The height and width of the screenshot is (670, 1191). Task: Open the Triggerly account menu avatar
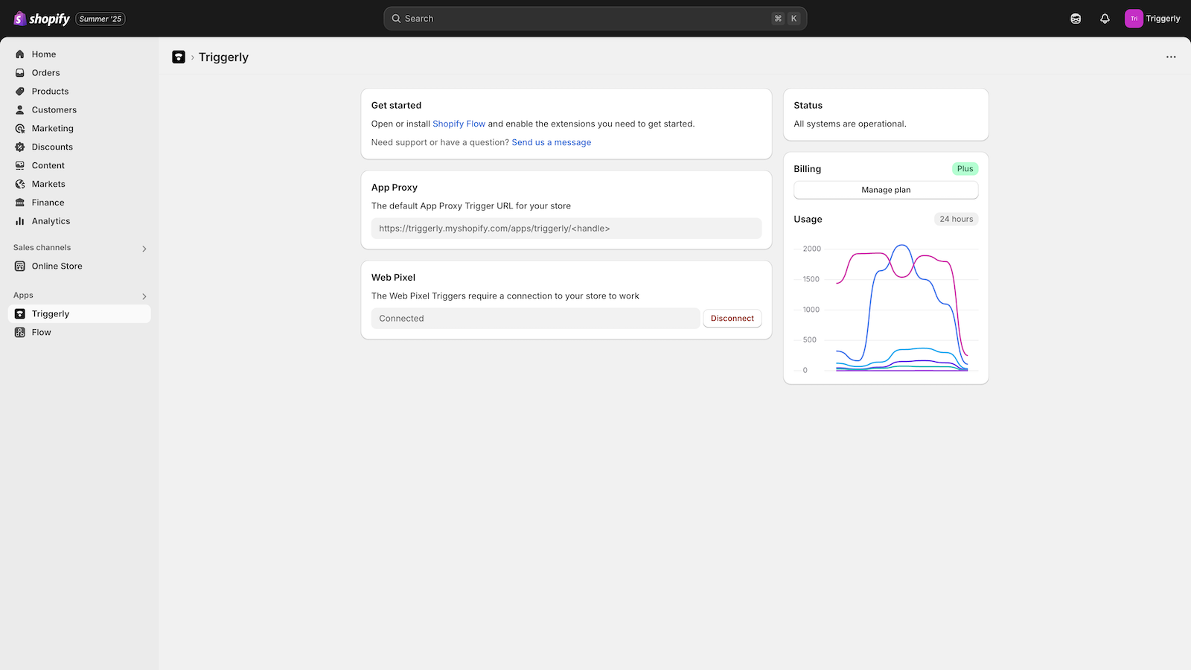point(1134,19)
